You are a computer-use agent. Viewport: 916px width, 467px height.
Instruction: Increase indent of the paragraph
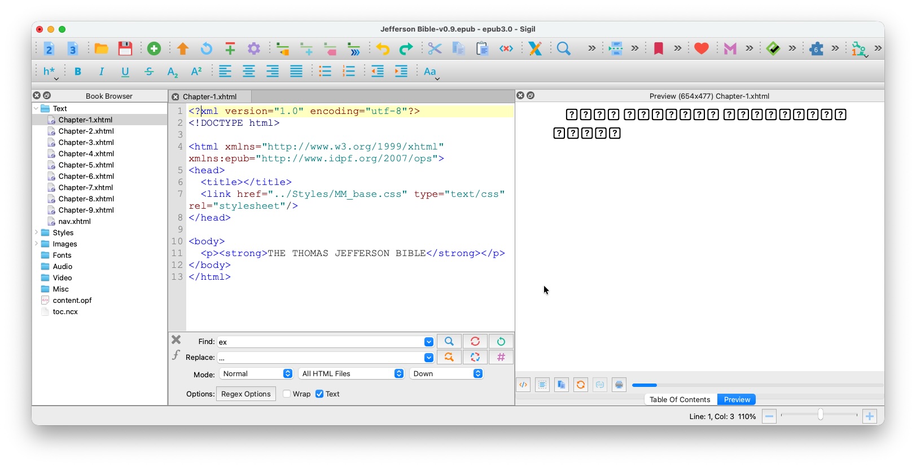(401, 72)
